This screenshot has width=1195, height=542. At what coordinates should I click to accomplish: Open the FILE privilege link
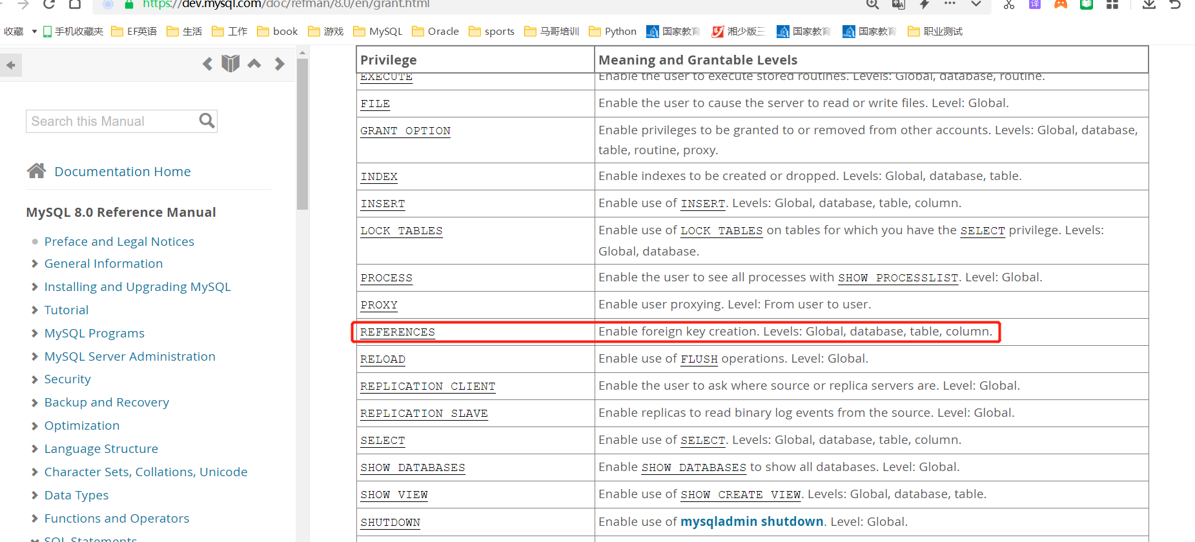click(x=375, y=104)
